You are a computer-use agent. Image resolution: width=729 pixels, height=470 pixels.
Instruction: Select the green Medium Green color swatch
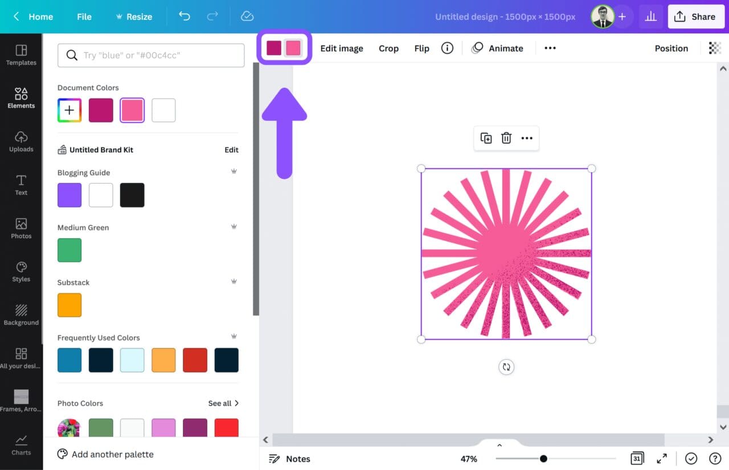coord(69,250)
